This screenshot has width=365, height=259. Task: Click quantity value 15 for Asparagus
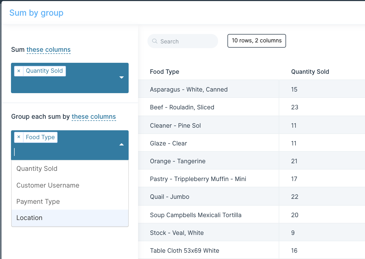click(294, 89)
